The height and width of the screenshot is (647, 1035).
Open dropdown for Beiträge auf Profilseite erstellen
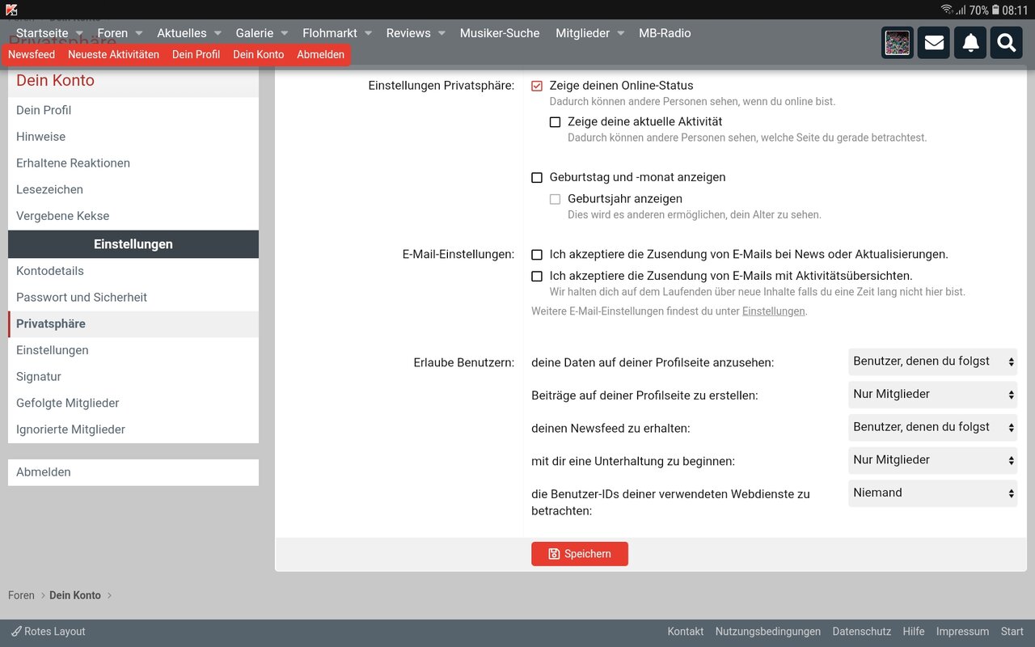932,394
